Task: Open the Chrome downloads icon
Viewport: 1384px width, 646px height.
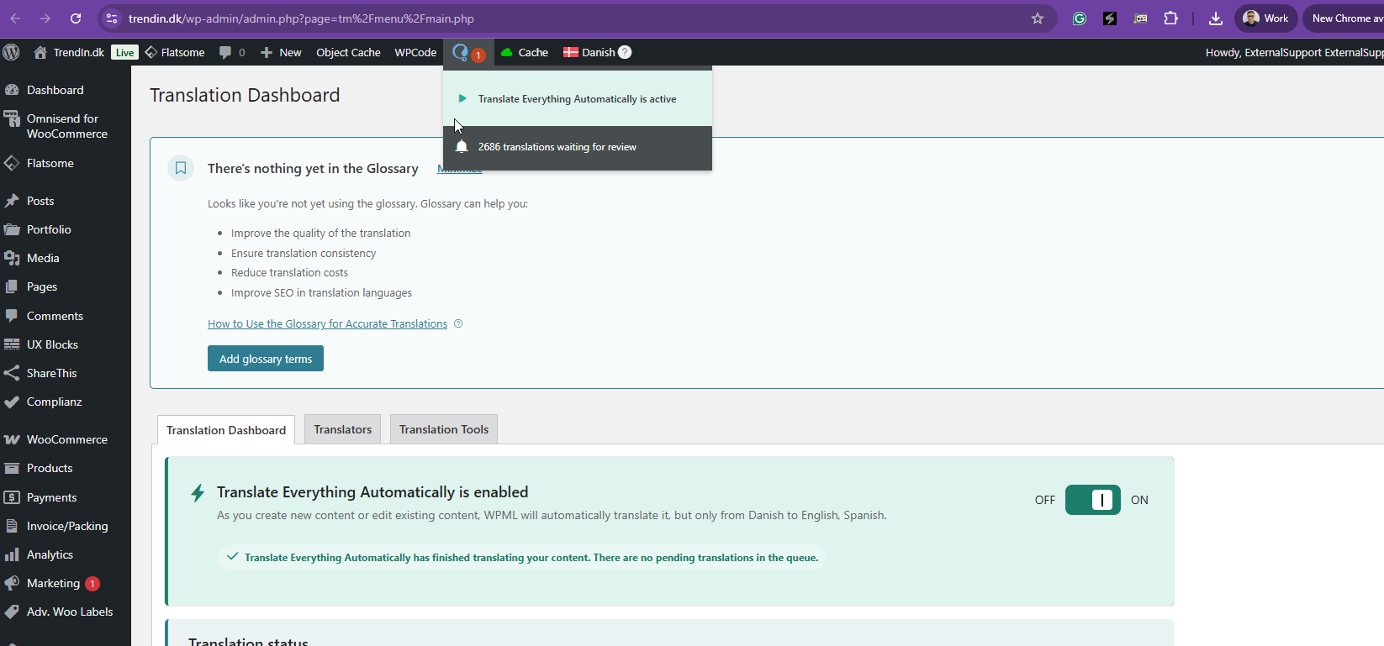Action: click(x=1215, y=18)
